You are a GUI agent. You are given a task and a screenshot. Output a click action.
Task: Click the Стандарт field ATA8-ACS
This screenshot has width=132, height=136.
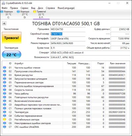click(90, 53)
